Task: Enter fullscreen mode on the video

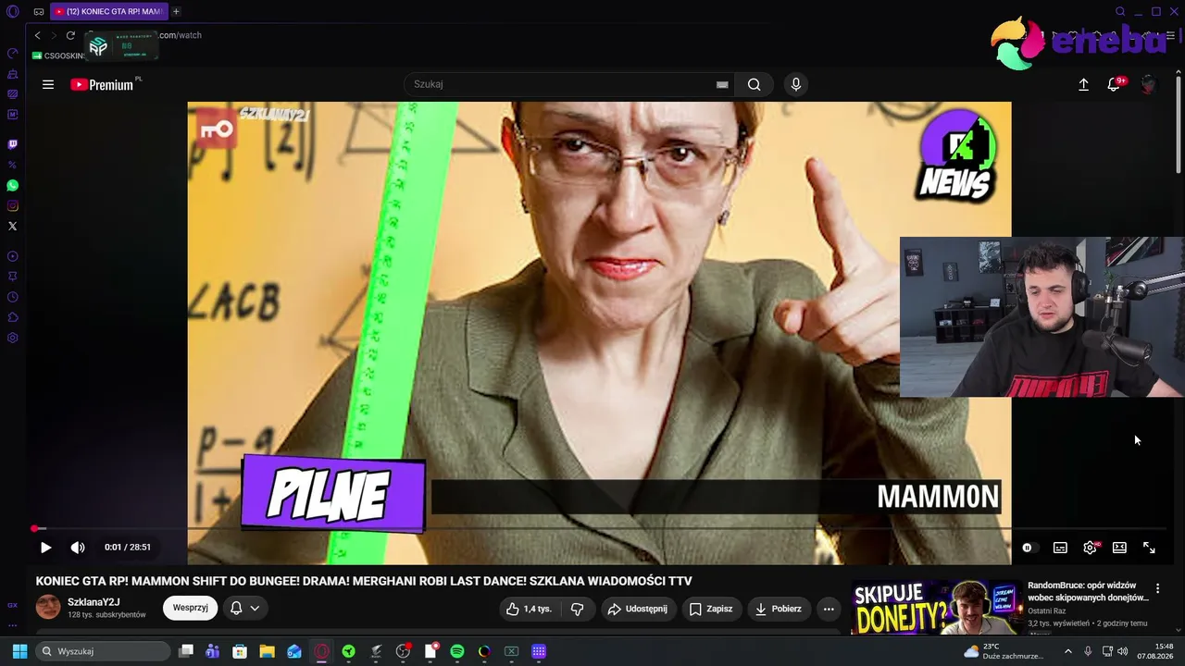Action: click(1149, 548)
